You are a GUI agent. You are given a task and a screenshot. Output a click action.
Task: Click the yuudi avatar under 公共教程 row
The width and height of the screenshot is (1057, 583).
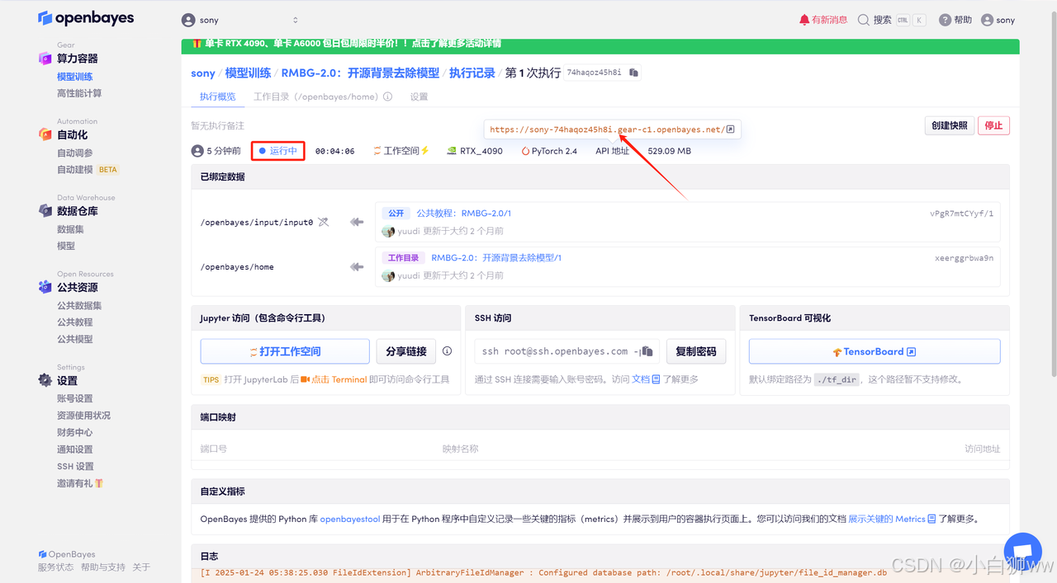coord(388,232)
